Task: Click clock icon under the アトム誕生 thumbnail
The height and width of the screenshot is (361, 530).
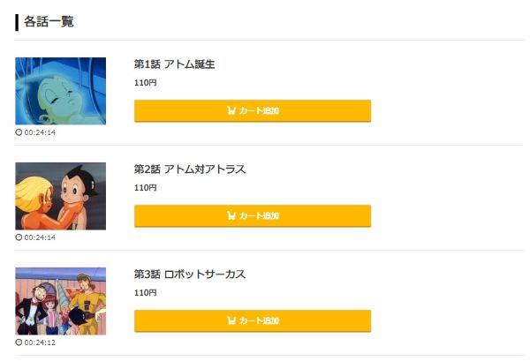Action: click(19, 132)
